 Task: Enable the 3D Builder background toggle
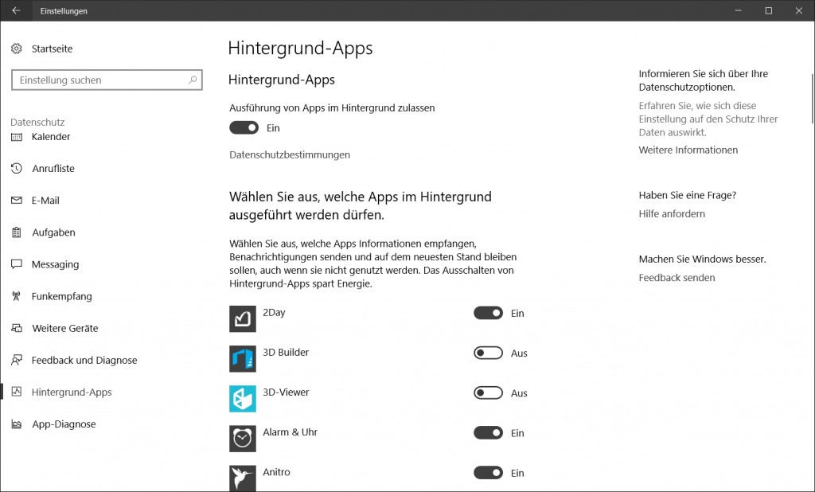coord(488,353)
